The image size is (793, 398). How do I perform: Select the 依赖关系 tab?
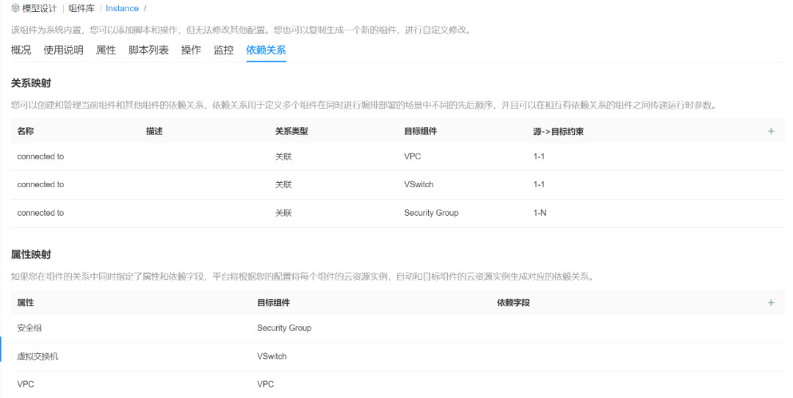point(266,50)
